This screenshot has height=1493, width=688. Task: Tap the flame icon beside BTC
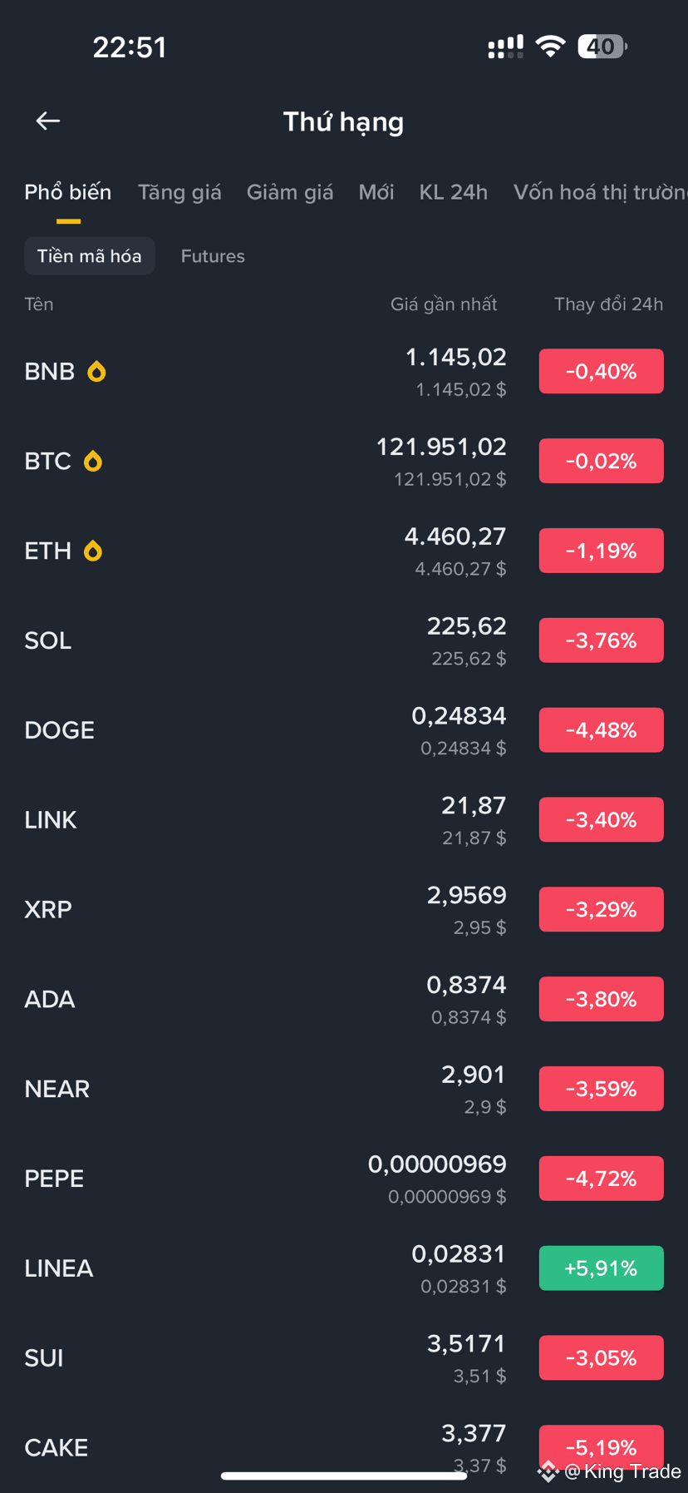coord(93,461)
